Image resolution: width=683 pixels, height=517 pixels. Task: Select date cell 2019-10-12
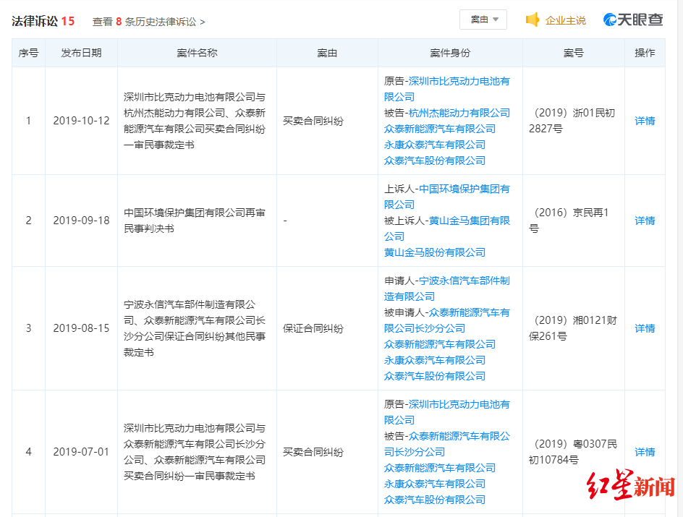point(82,121)
